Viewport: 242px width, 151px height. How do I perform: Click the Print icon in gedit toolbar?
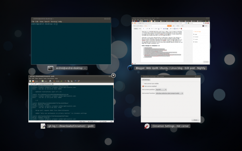[50, 81]
